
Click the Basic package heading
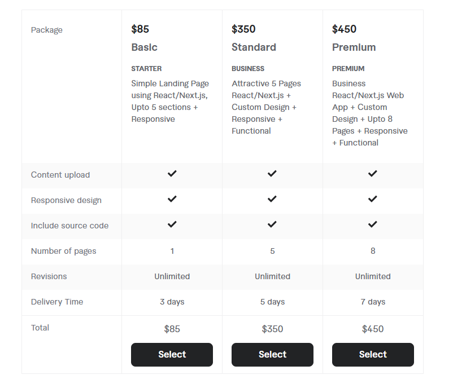click(145, 47)
